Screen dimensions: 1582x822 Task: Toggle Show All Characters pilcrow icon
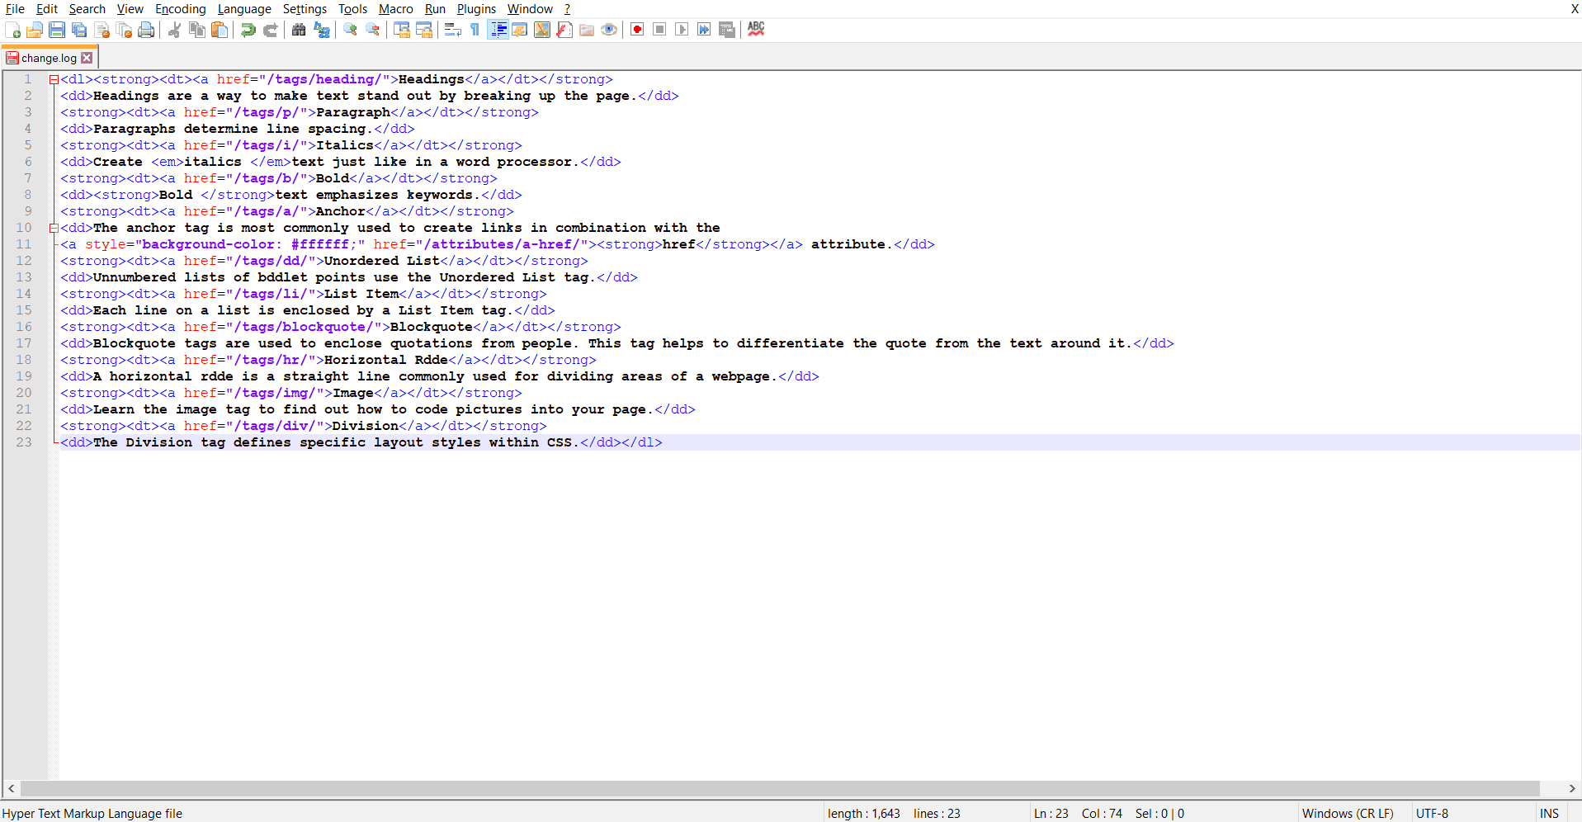[475, 30]
